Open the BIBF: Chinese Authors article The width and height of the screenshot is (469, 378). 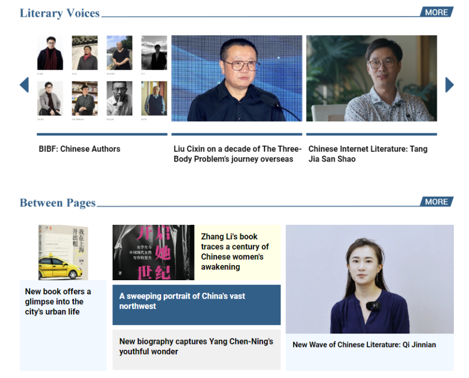point(79,149)
